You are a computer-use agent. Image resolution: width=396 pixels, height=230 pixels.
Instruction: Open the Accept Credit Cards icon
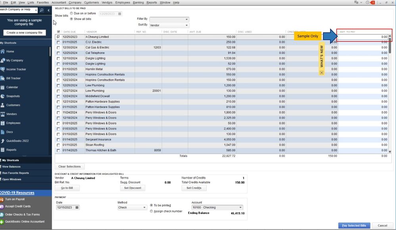click(2, 207)
